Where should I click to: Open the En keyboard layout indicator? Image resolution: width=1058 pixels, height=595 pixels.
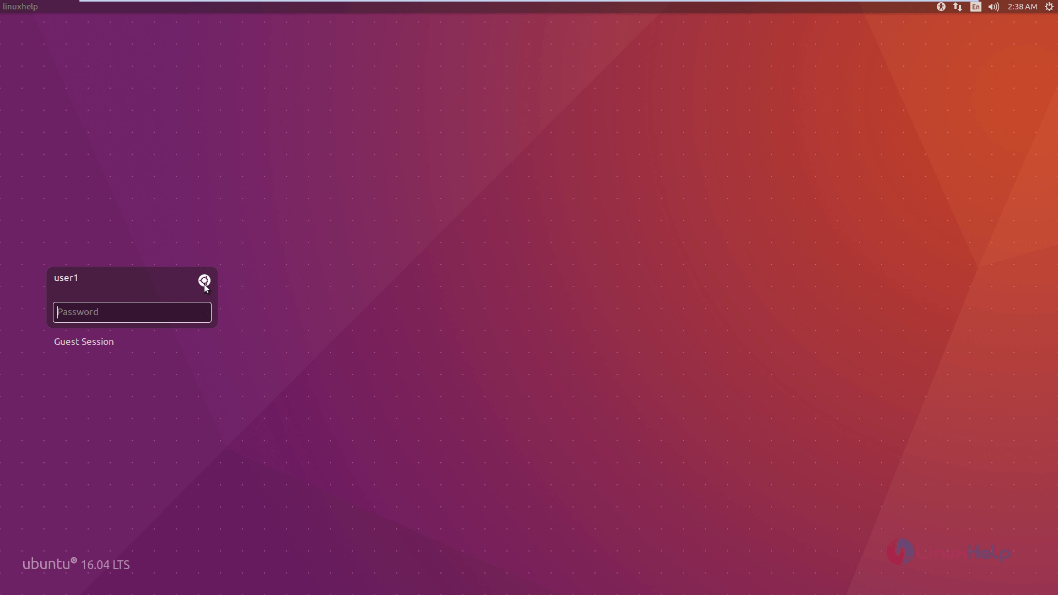click(x=975, y=7)
